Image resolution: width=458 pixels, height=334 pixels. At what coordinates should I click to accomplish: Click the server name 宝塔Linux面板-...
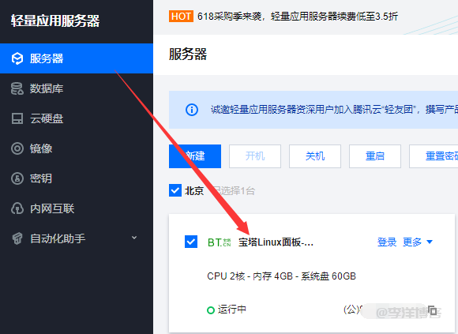(x=276, y=242)
